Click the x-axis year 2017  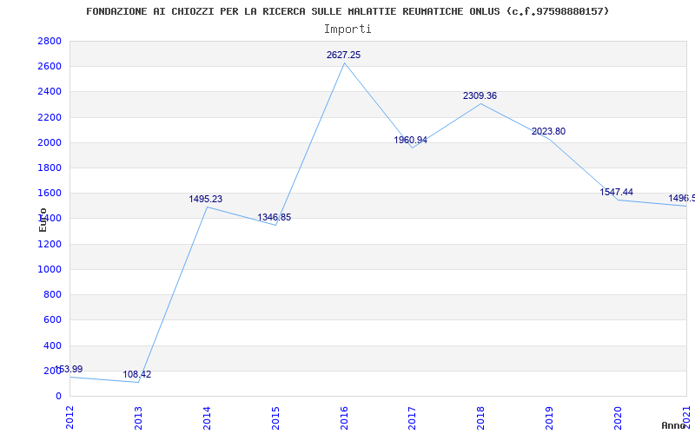(412, 418)
